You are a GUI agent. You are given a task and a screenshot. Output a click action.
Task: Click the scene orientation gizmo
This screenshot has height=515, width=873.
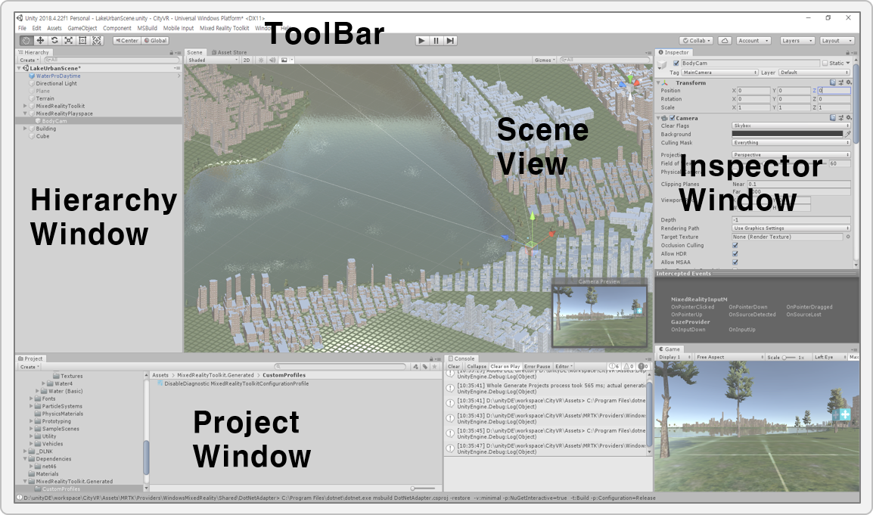[629, 85]
